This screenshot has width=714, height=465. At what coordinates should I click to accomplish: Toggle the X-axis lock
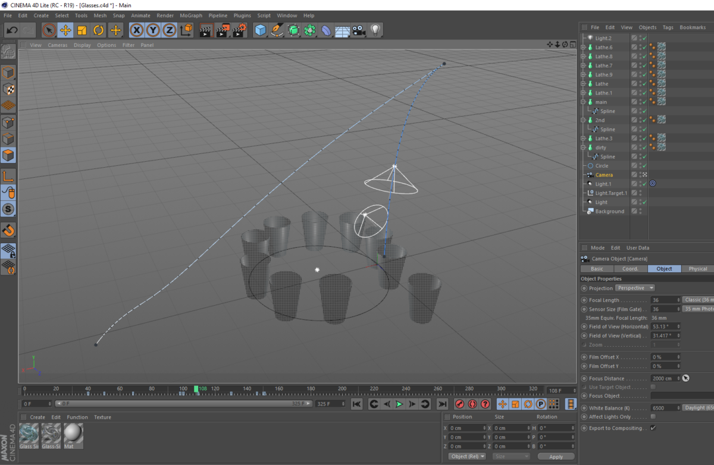point(137,30)
